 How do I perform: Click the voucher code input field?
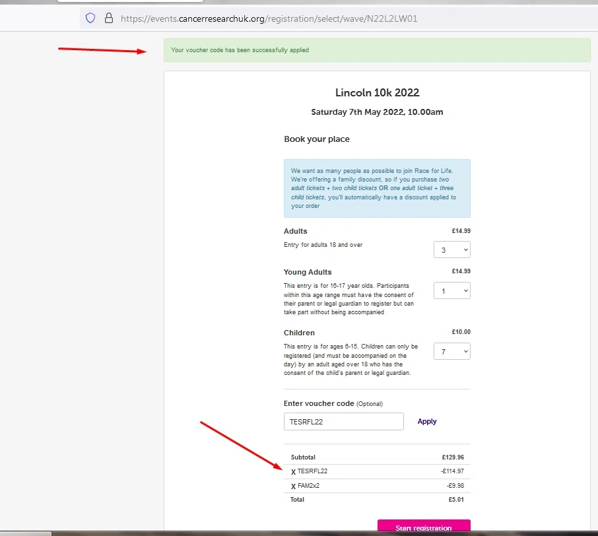click(x=344, y=422)
